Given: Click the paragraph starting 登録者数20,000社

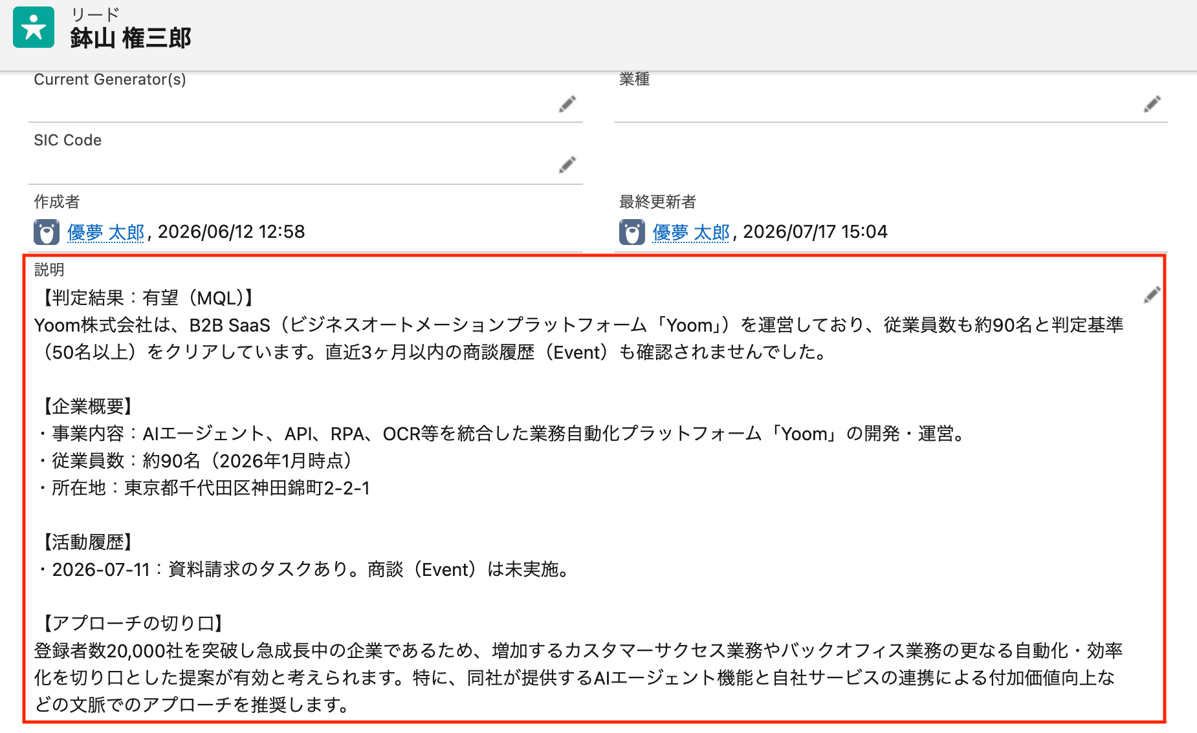Looking at the screenshot, I should (x=578, y=677).
